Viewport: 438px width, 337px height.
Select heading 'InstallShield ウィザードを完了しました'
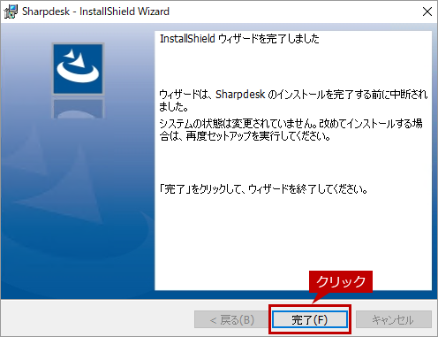pyautogui.click(x=239, y=39)
